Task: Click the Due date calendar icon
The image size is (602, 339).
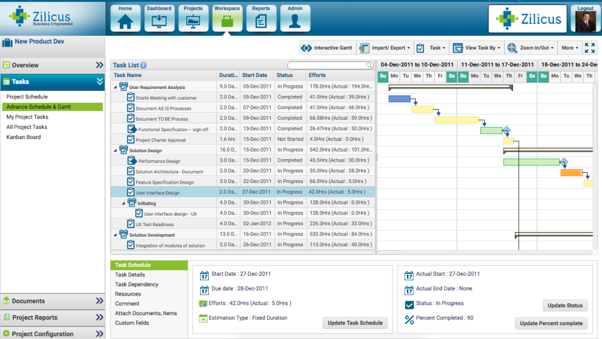Action: pos(204,290)
